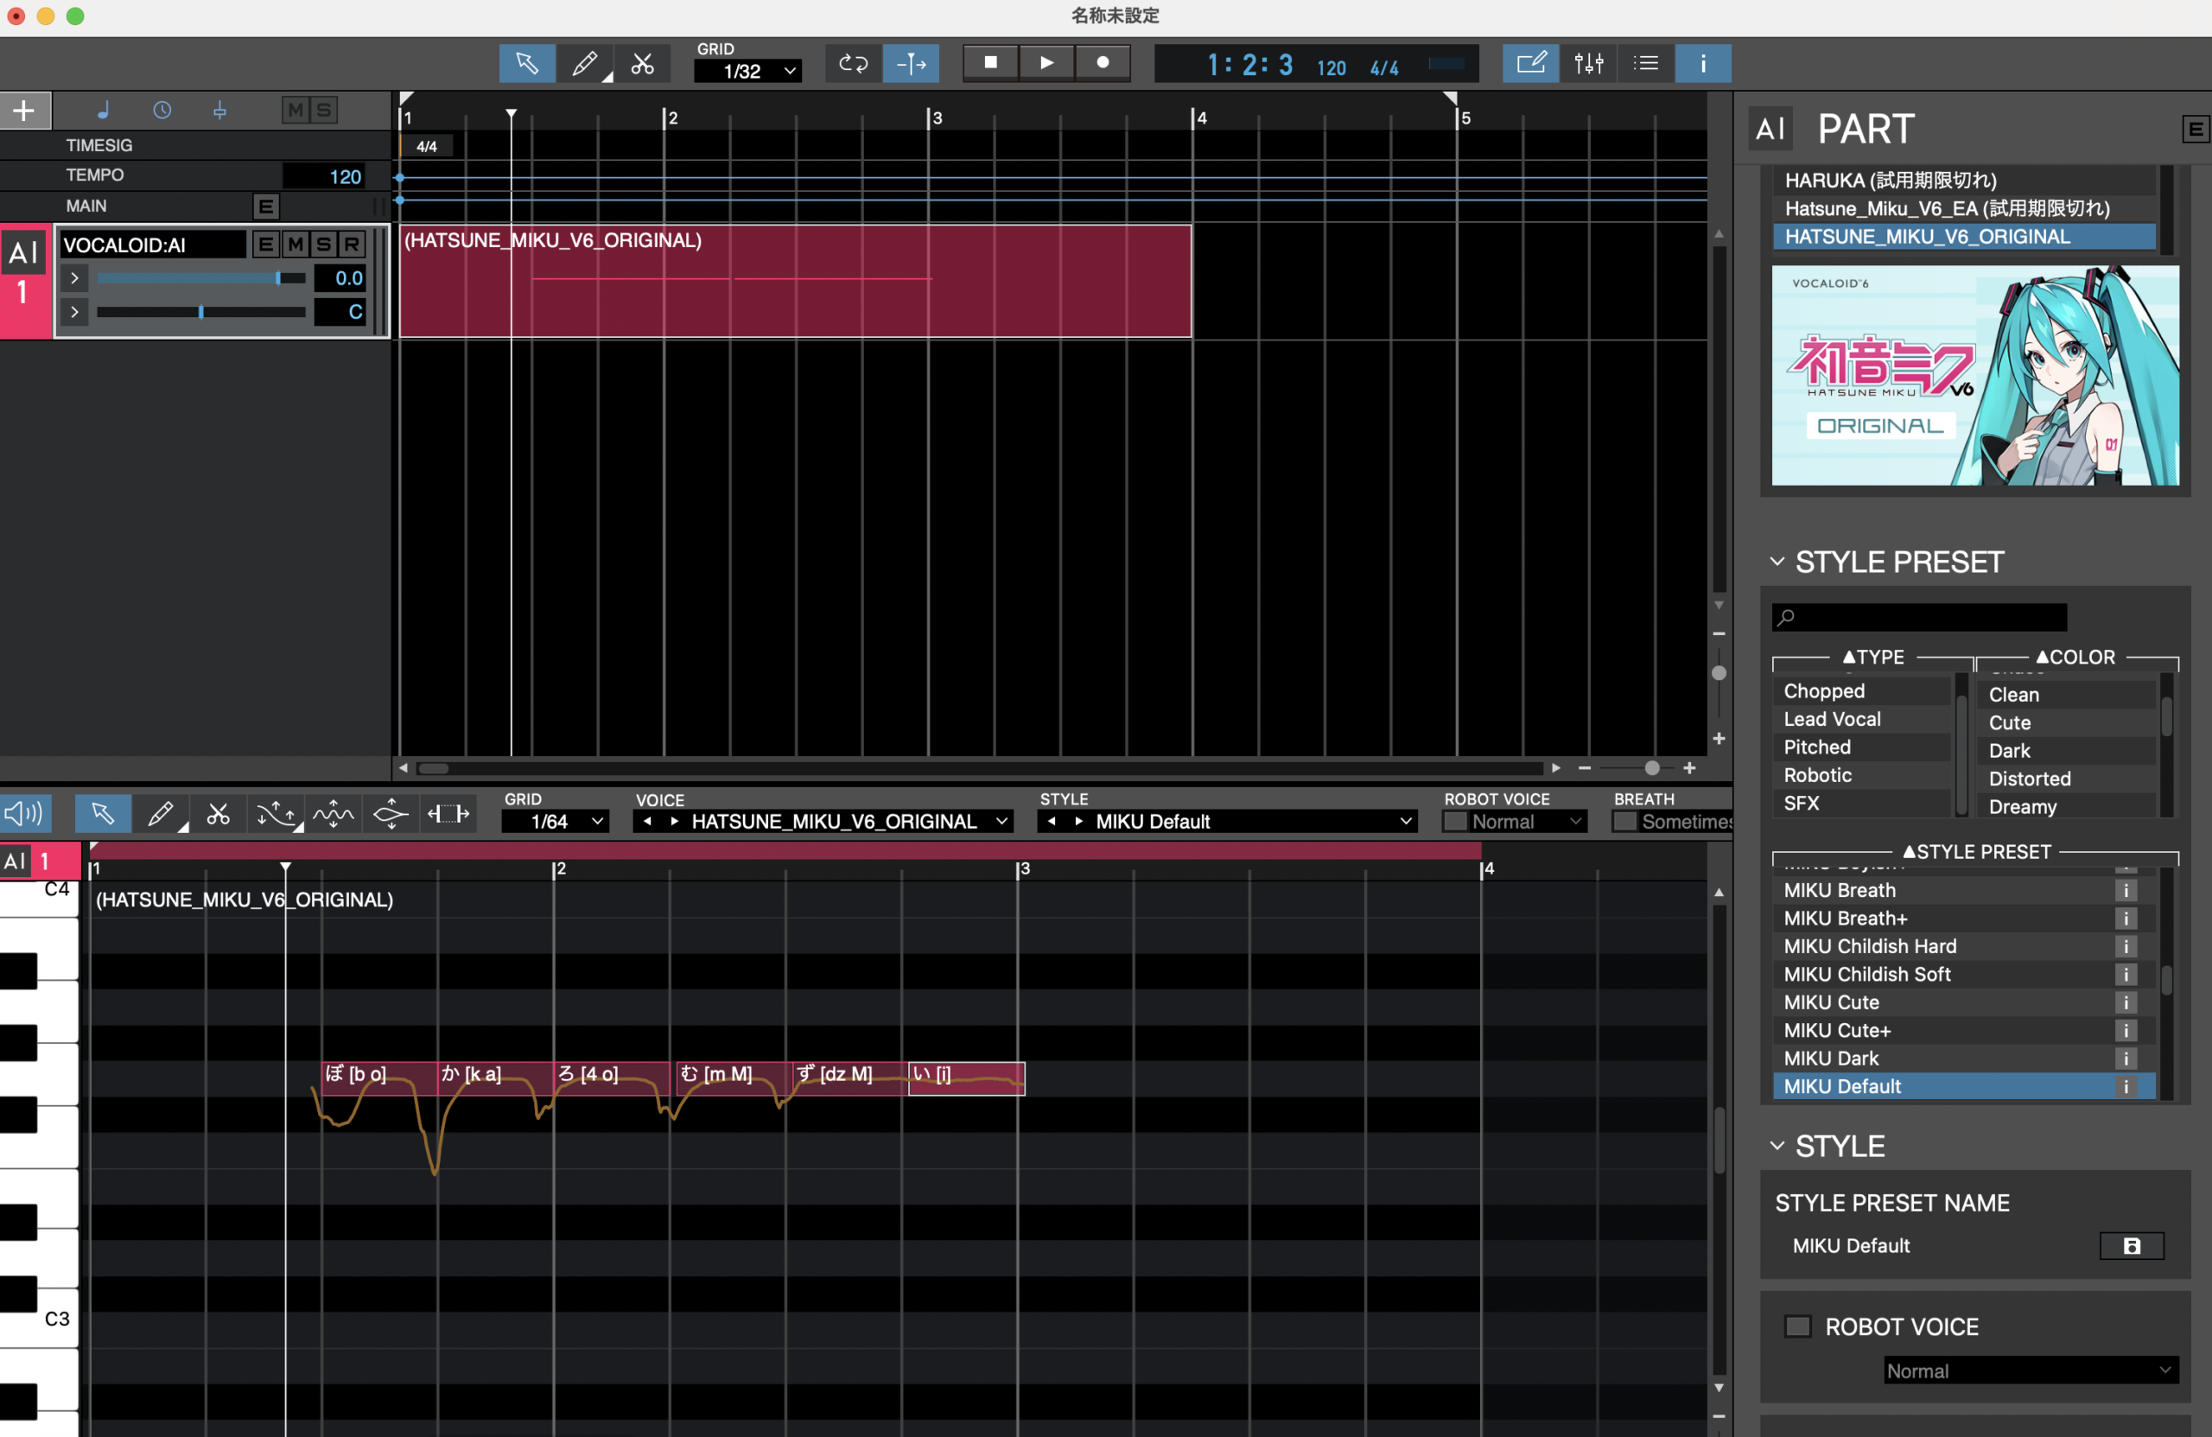Select Hatsune_Miku_V6_EA voice in list
This screenshot has width=2212, height=1437.
pyautogui.click(x=1965, y=208)
